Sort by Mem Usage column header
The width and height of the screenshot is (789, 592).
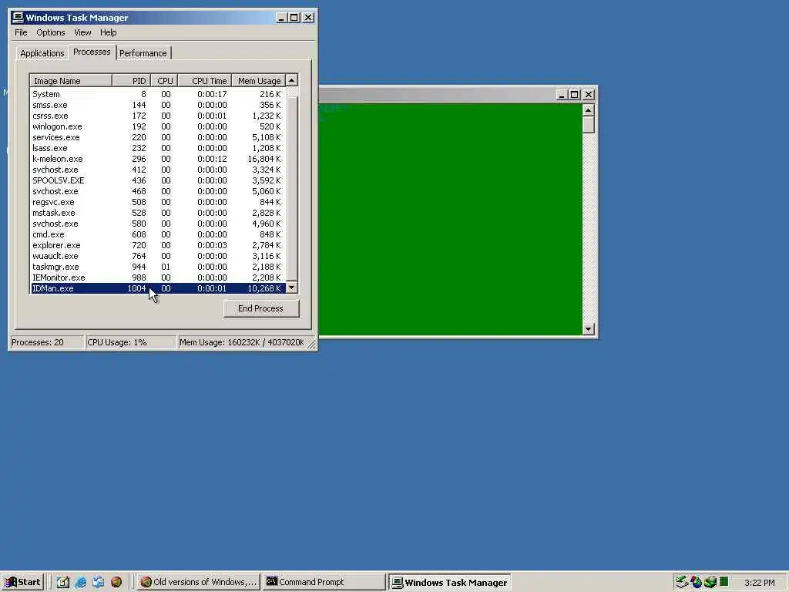point(259,80)
